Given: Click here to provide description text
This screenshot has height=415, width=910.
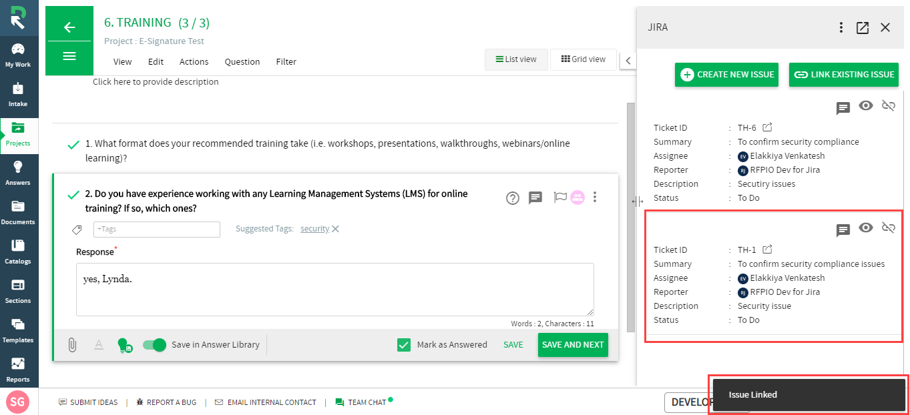Looking at the screenshot, I should coord(156,81).
